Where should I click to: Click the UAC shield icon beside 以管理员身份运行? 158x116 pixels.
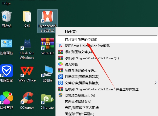[x=60, y=95]
